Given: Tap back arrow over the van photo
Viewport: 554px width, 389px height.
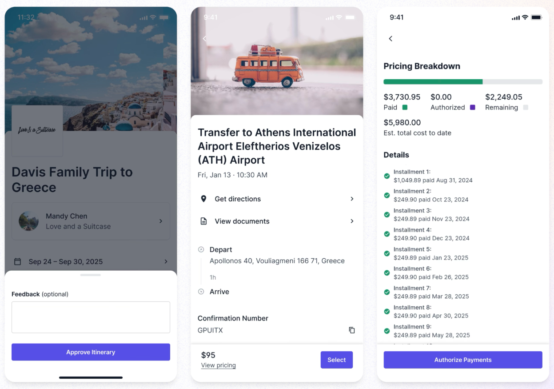Looking at the screenshot, I should coord(204,39).
